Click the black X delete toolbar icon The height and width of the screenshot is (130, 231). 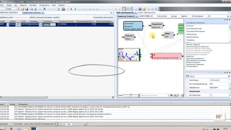pos(44,9)
